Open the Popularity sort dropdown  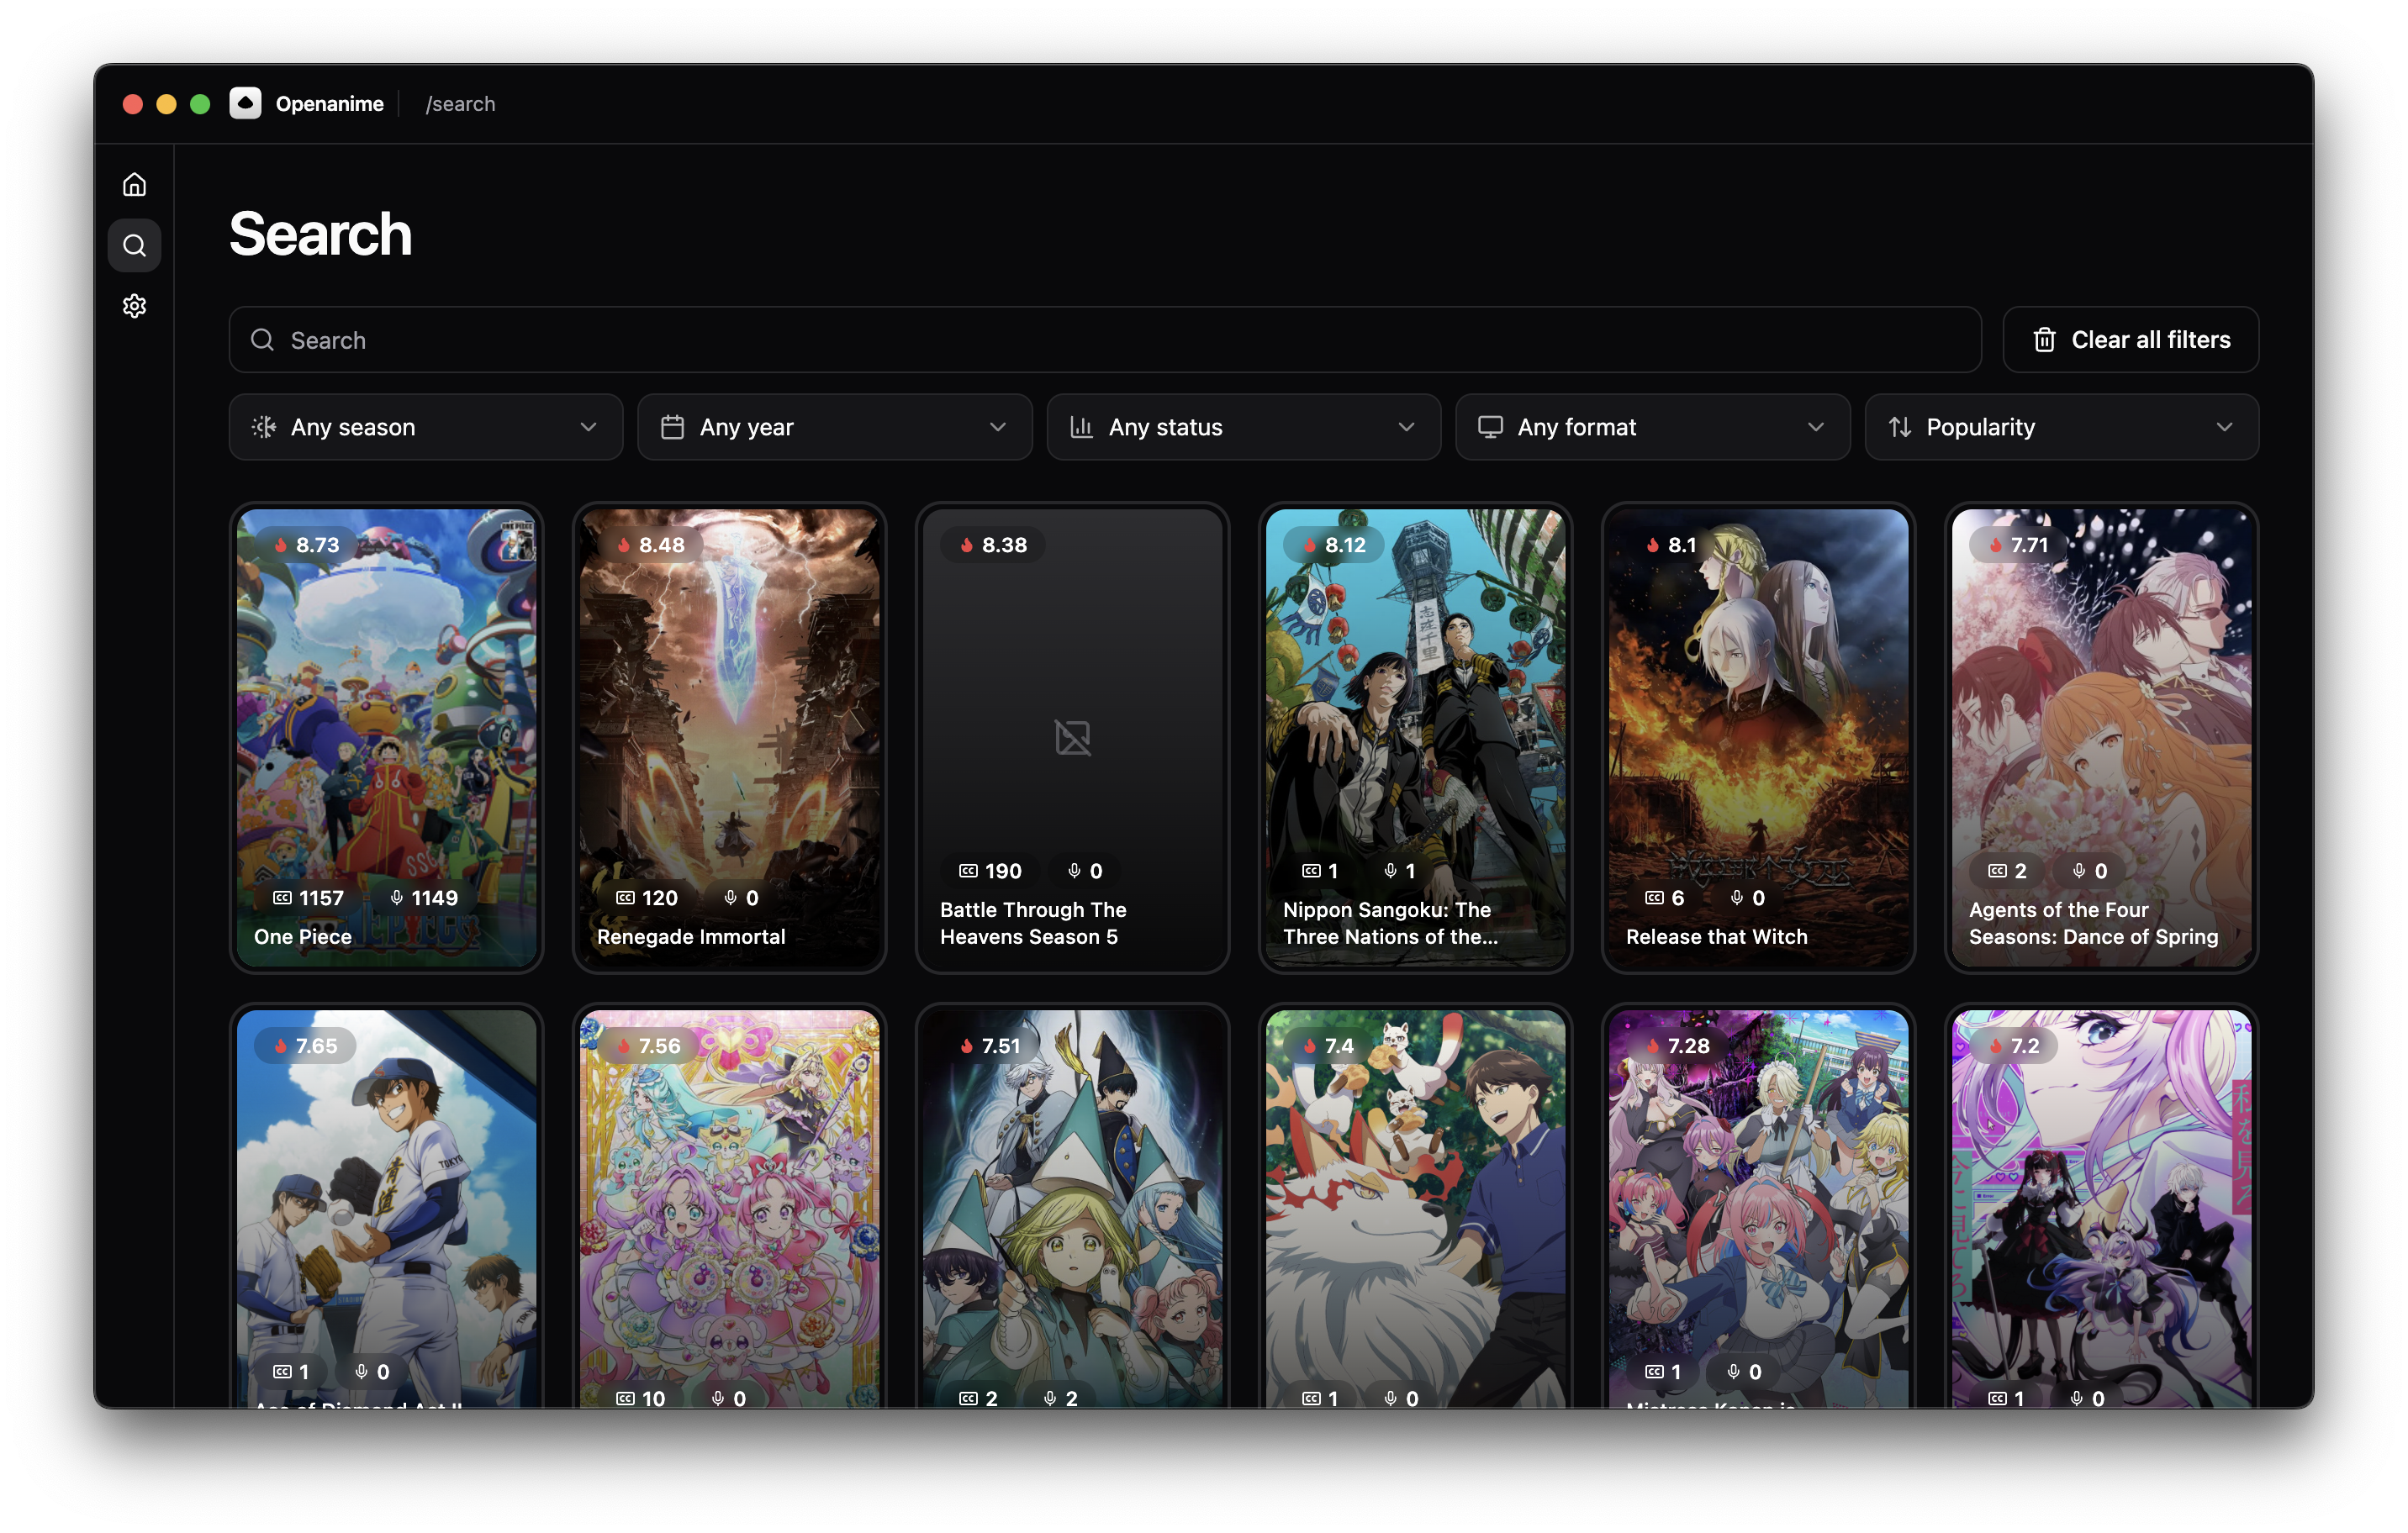click(2061, 427)
